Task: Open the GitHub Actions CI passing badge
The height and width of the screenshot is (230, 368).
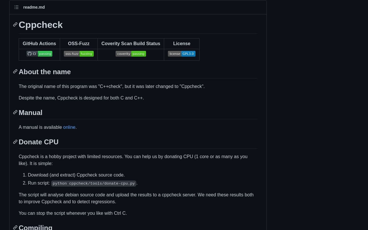Action: [39, 54]
